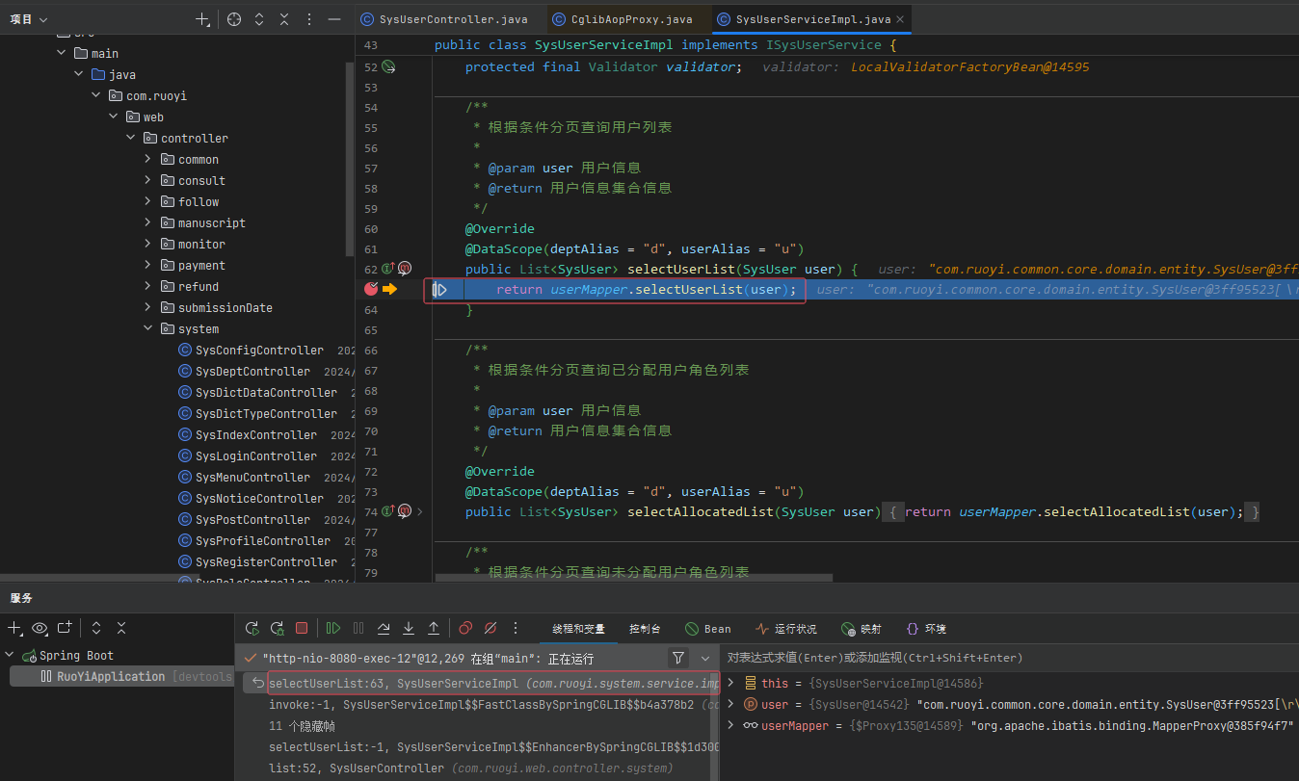The height and width of the screenshot is (781, 1299).
Task: Hide the project tool window
Action: [x=334, y=19]
